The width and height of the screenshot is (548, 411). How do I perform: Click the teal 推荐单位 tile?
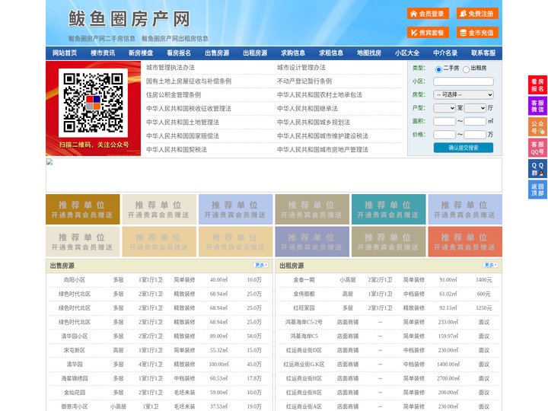pos(389,209)
